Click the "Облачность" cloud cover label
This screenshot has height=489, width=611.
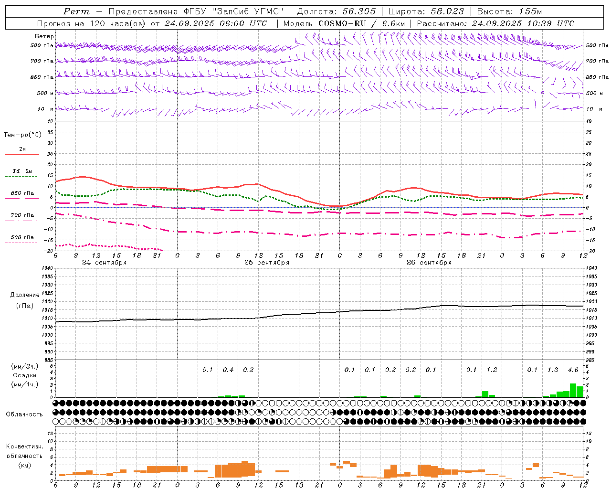coord(24,415)
